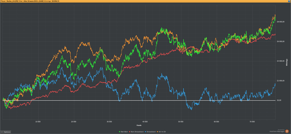Click the 70 000 hands axis tick
Image resolution: width=291 pixels, height=134 pixels.
tap(252, 122)
